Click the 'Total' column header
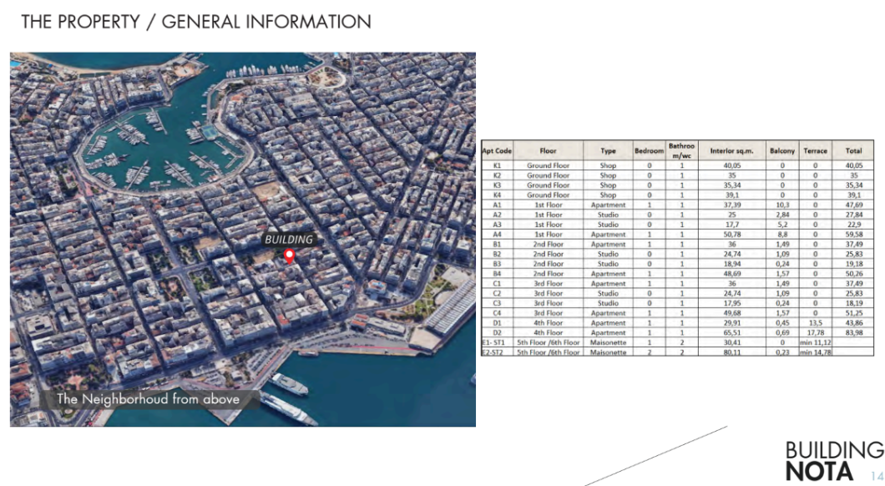Viewport: 885px width, 486px height. click(853, 151)
